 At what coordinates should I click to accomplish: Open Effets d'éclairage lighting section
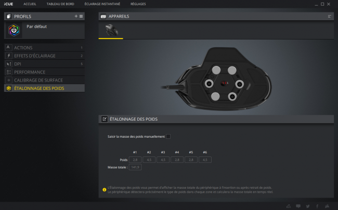coord(44,56)
